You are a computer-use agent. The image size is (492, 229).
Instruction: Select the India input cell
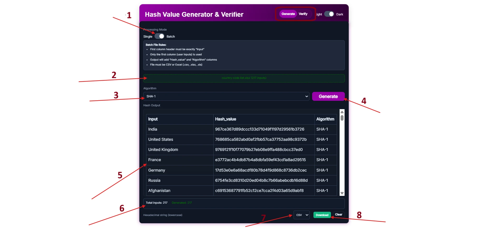(180, 129)
